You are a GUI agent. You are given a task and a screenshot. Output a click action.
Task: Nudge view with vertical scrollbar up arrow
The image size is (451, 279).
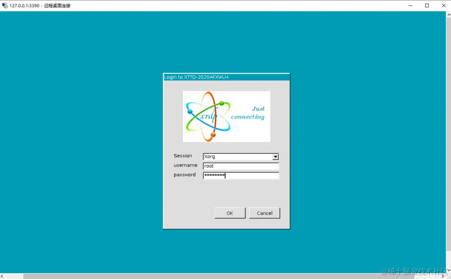[x=448, y=15]
